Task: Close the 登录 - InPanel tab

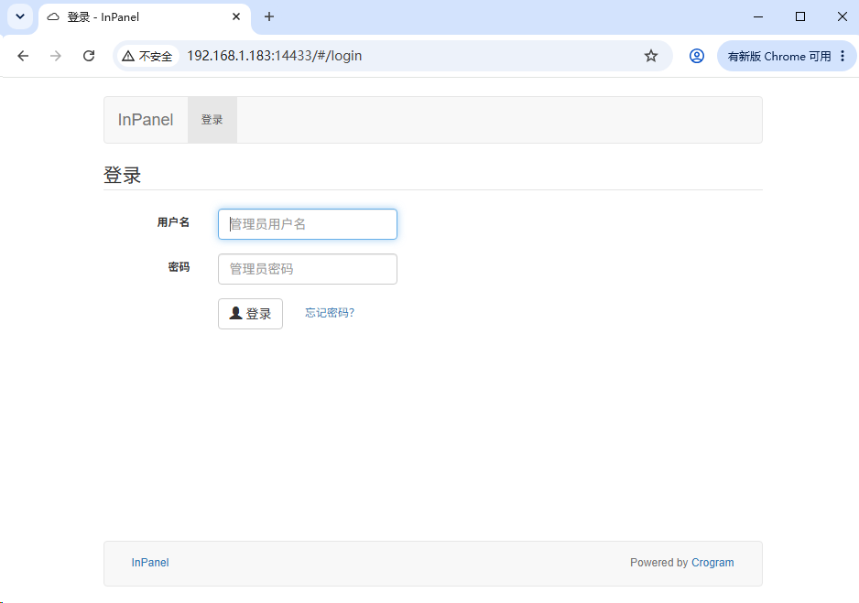Action: click(236, 17)
